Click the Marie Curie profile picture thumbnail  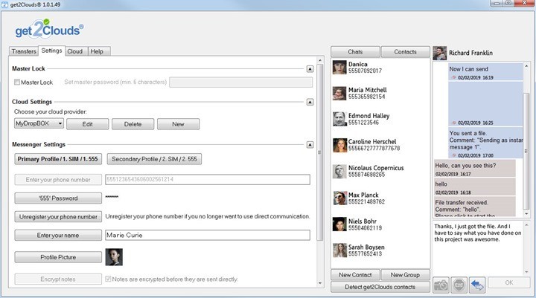114,257
